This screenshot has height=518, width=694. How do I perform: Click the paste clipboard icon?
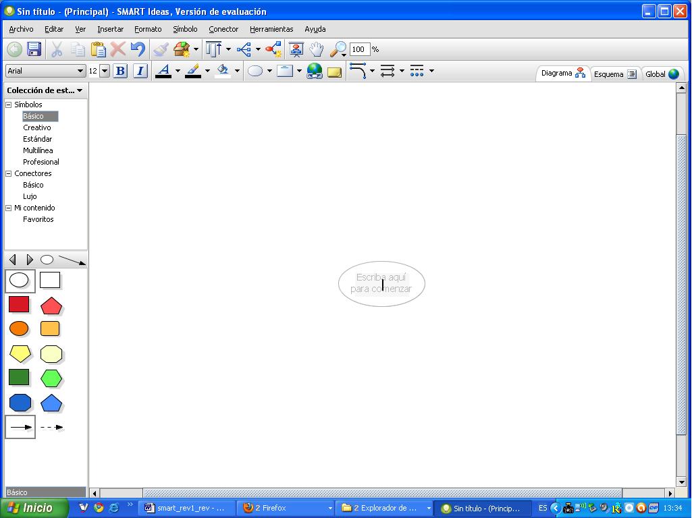pos(99,49)
